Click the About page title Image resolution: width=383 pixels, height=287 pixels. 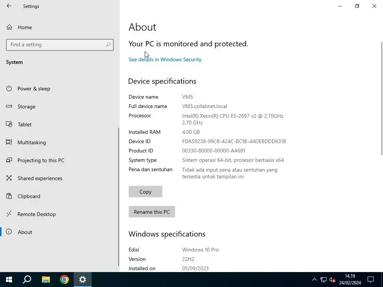pos(143,27)
